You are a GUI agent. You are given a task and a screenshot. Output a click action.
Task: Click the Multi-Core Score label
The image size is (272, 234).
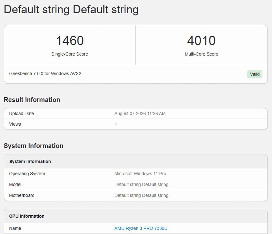click(201, 54)
